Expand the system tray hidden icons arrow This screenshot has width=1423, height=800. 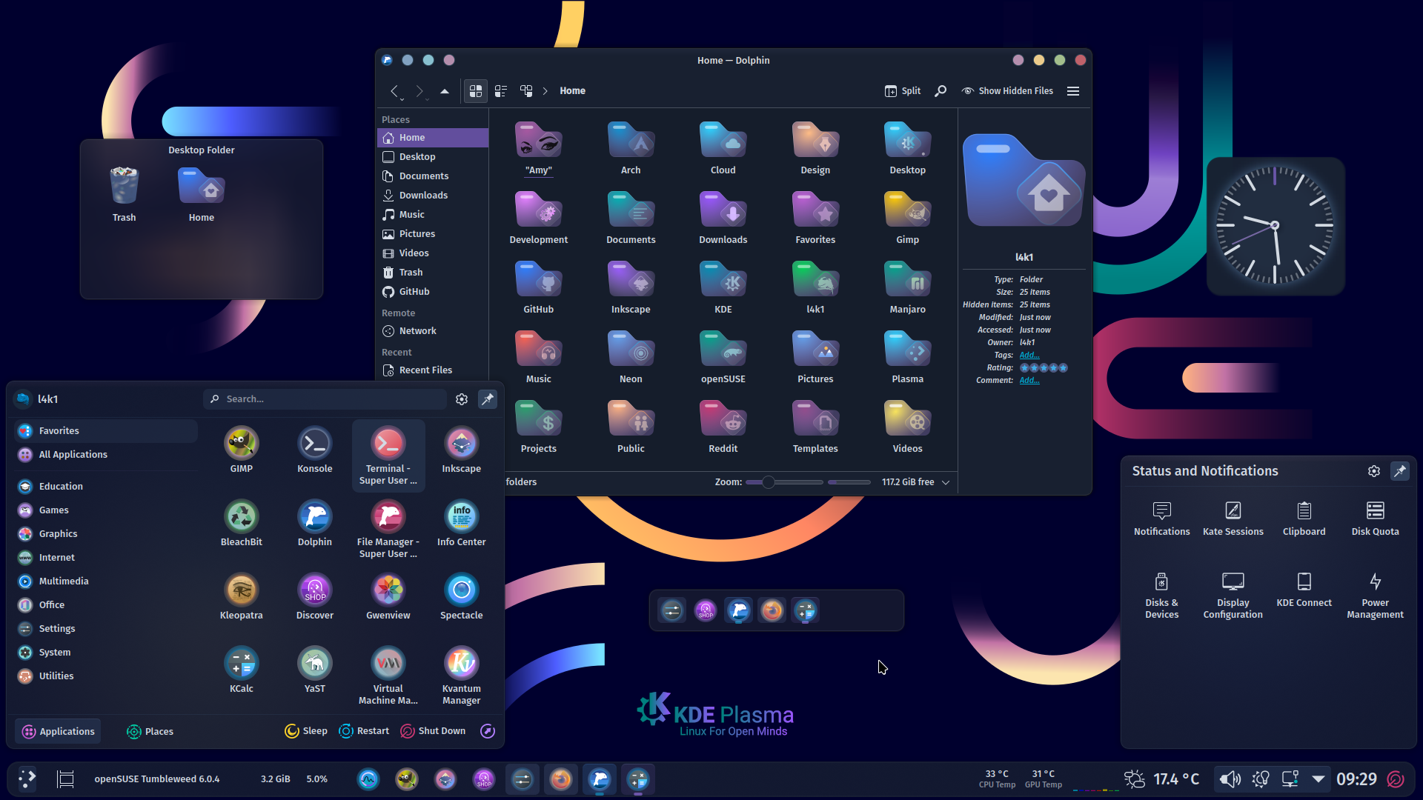[x=1318, y=779]
